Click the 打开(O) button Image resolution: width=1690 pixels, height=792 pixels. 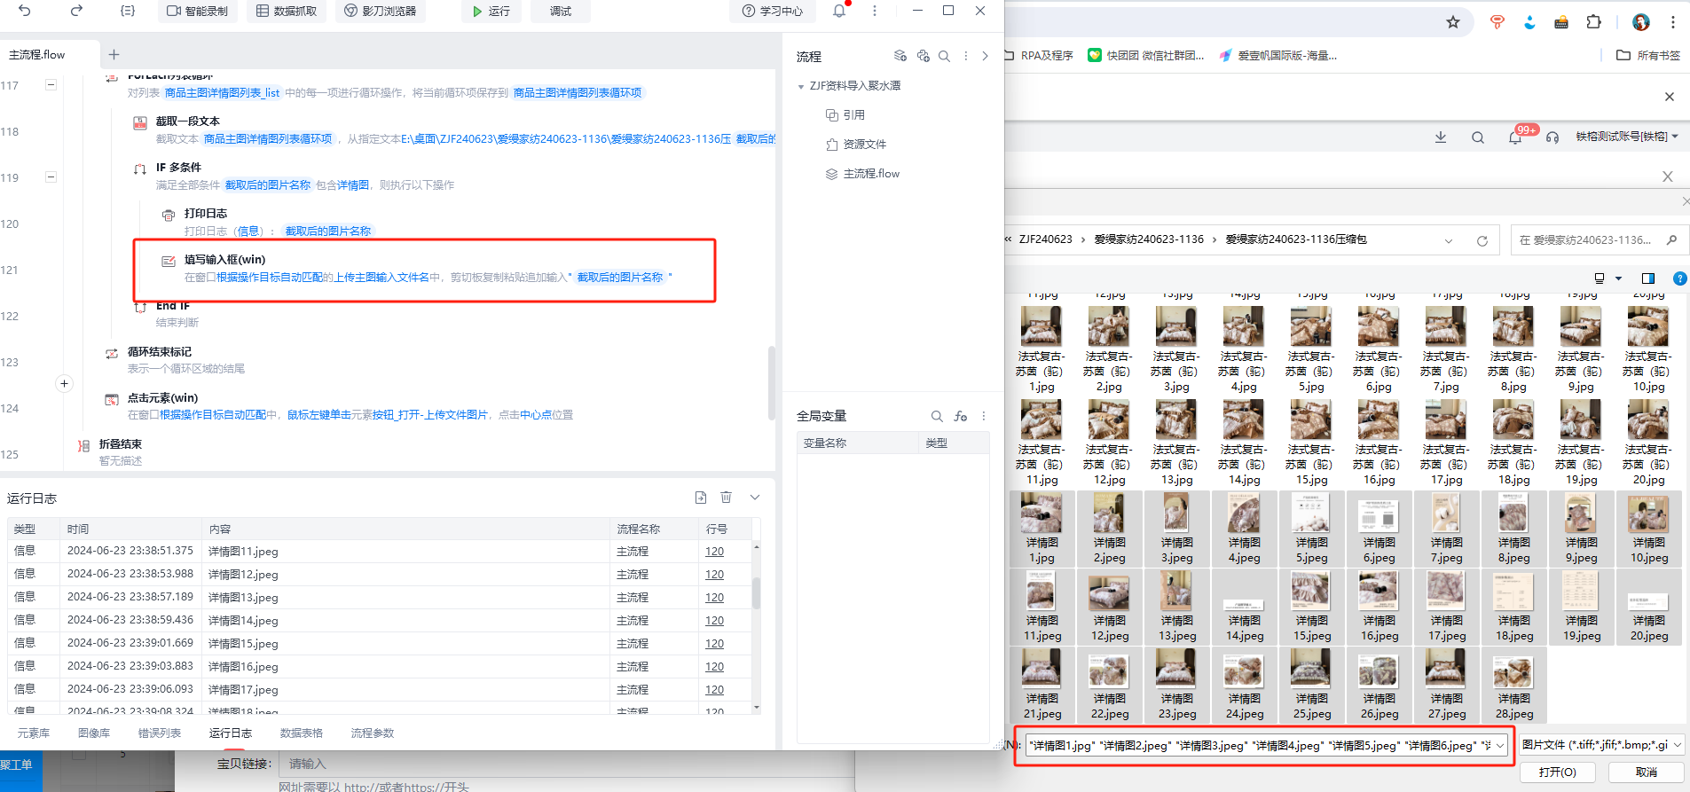(x=1558, y=772)
